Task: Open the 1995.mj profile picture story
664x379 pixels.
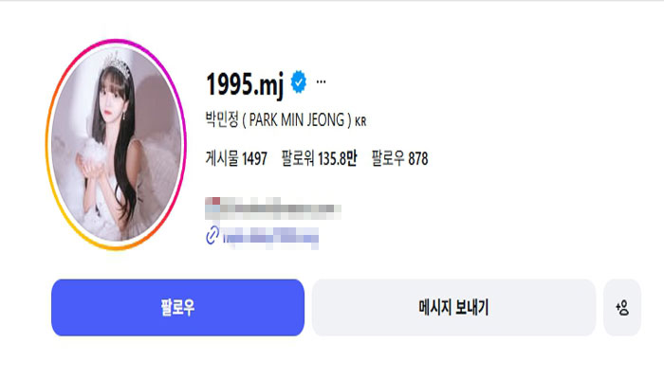Action: coord(116,145)
